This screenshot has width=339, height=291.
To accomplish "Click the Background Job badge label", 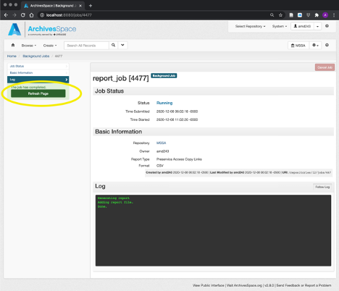I will tap(164, 76).
